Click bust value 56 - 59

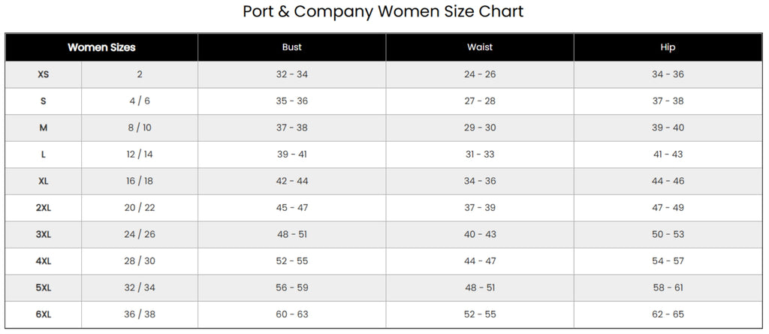[x=292, y=288]
